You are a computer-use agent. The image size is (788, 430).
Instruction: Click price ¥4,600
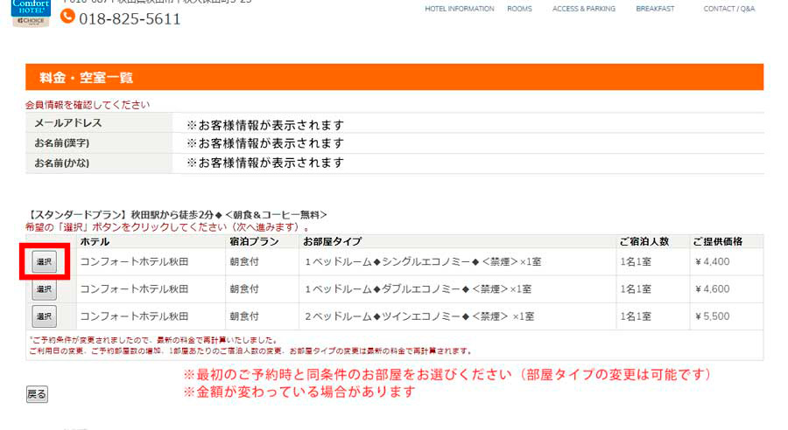pyautogui.click(x=712, y=289)
